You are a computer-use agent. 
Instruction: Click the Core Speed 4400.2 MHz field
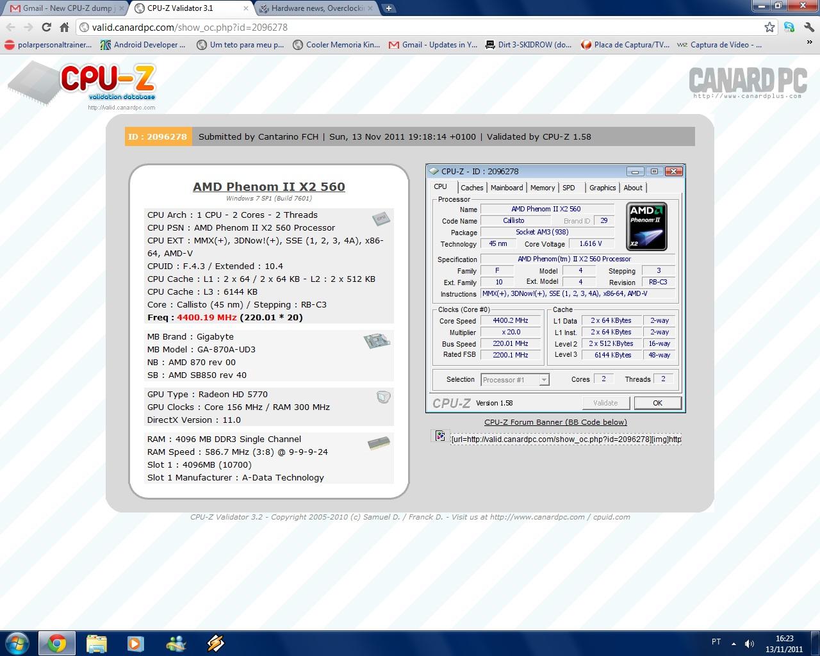pos(511,321)
